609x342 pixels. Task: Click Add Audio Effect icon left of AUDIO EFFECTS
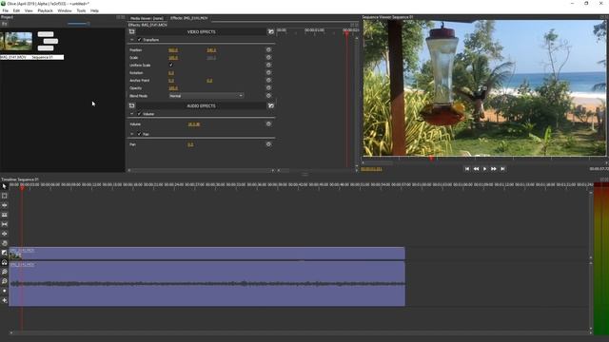click(132, 105)
